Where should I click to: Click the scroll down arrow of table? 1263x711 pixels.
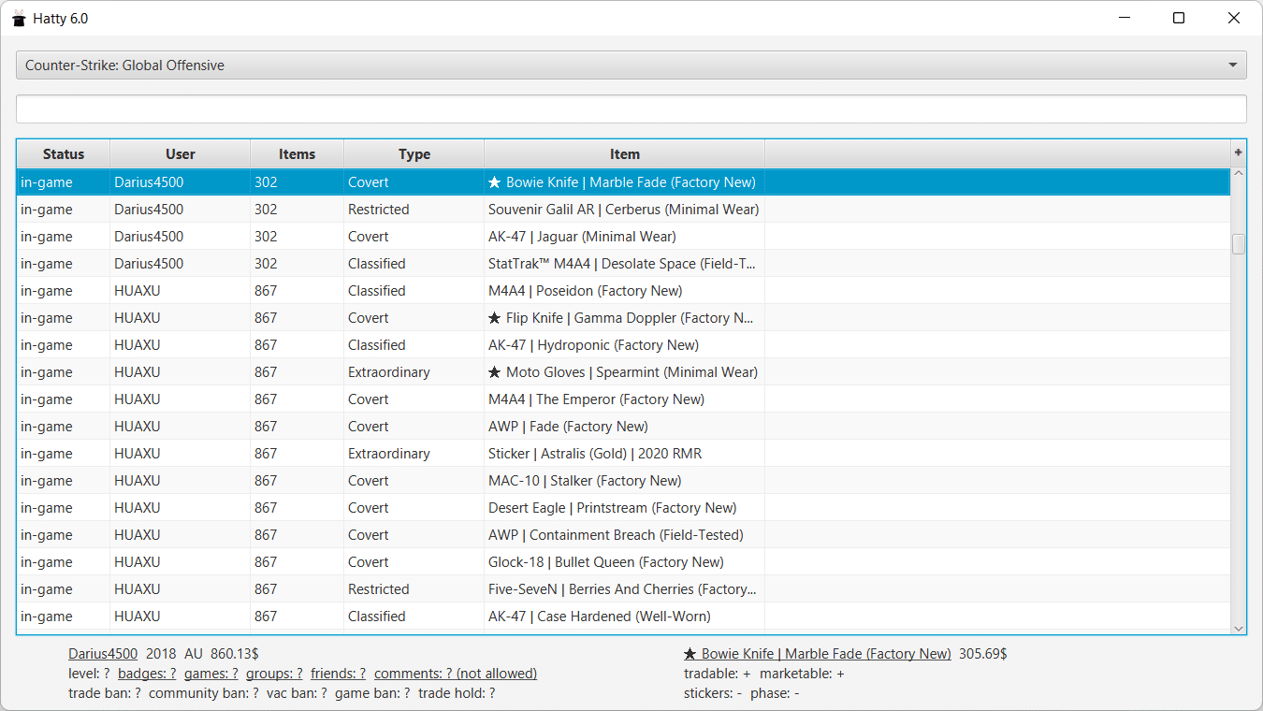point(1239,628)
